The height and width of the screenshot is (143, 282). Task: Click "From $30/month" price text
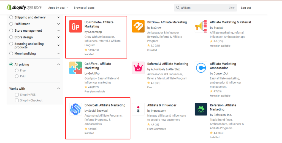click(x=156, y=129)
